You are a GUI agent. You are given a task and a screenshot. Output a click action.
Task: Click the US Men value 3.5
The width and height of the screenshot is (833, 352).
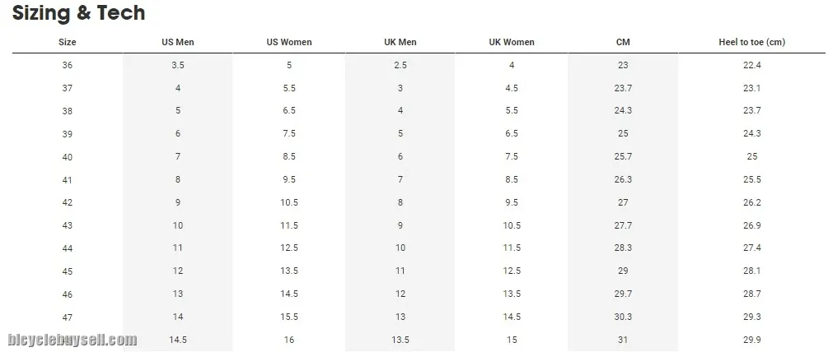[x=178, y=65]
